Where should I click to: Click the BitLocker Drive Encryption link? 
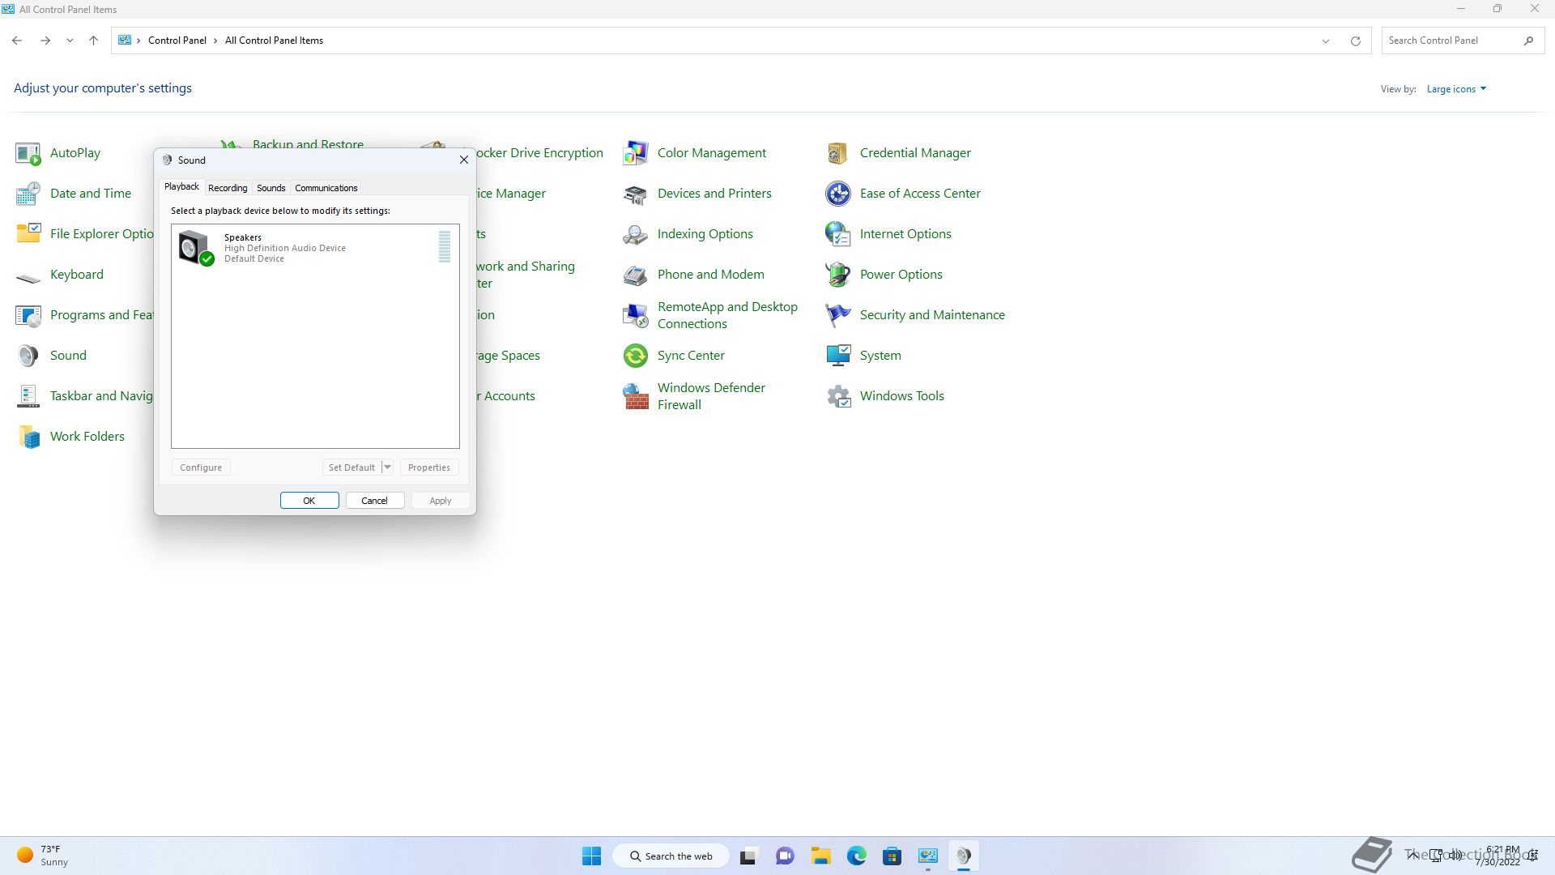point(540,153)
